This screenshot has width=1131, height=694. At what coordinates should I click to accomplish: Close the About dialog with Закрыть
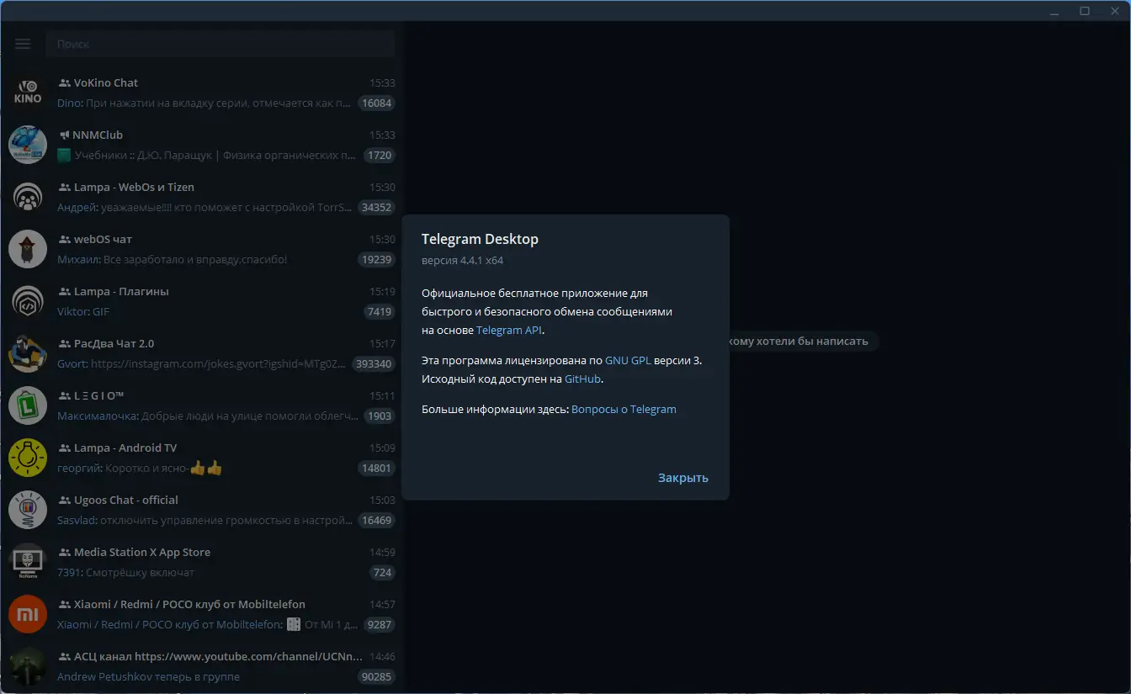pyautogui.click(x=683, y=478)
